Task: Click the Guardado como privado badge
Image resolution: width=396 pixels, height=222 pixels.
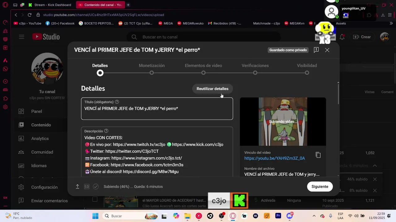Action: (288, 50)
